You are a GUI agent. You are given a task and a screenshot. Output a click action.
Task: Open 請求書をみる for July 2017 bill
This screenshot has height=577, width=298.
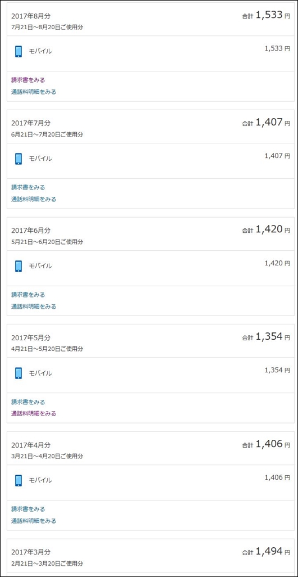(28, 187)
